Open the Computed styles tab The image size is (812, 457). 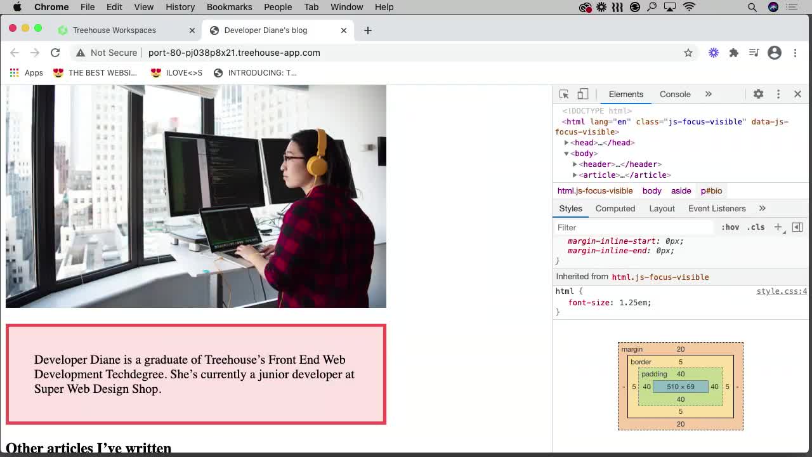(615, 208)
